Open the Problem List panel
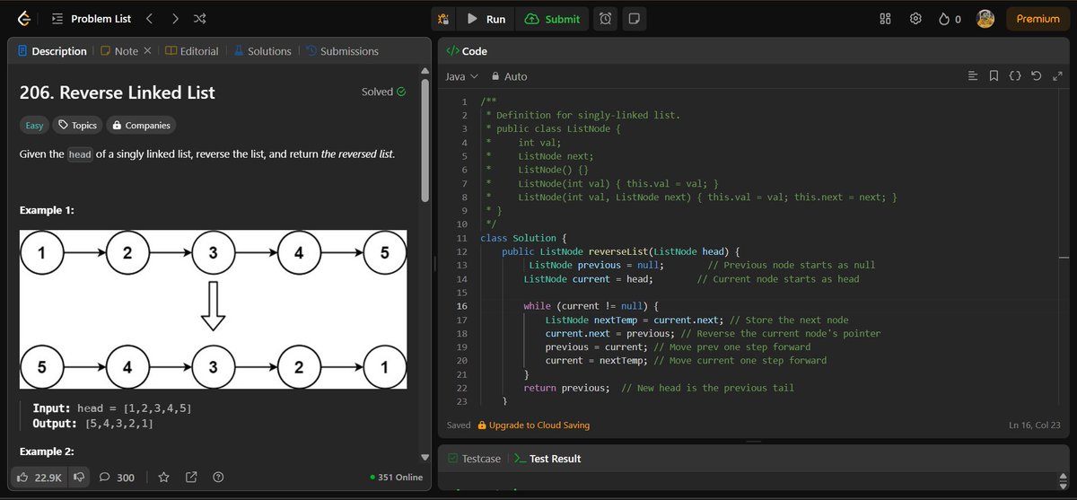Viewport: 1077px width, 500px height. coord(91,18)
